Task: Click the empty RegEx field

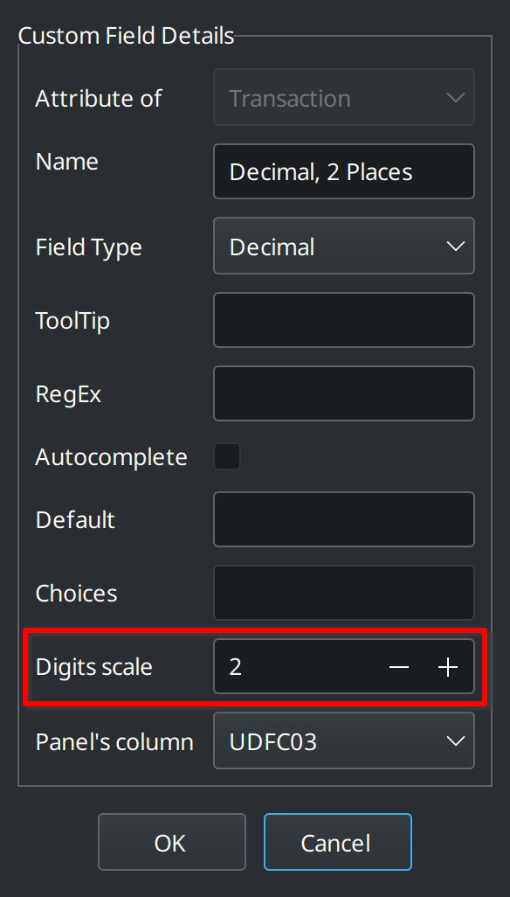Action: pos(343,393)
